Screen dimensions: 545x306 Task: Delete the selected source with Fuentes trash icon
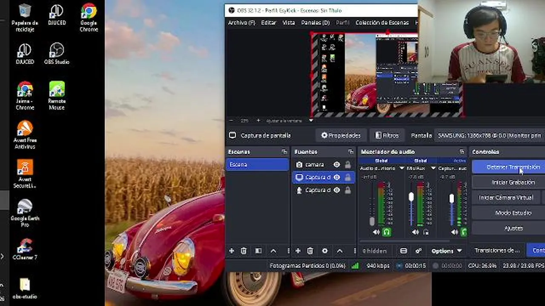(x=310, y=251)
